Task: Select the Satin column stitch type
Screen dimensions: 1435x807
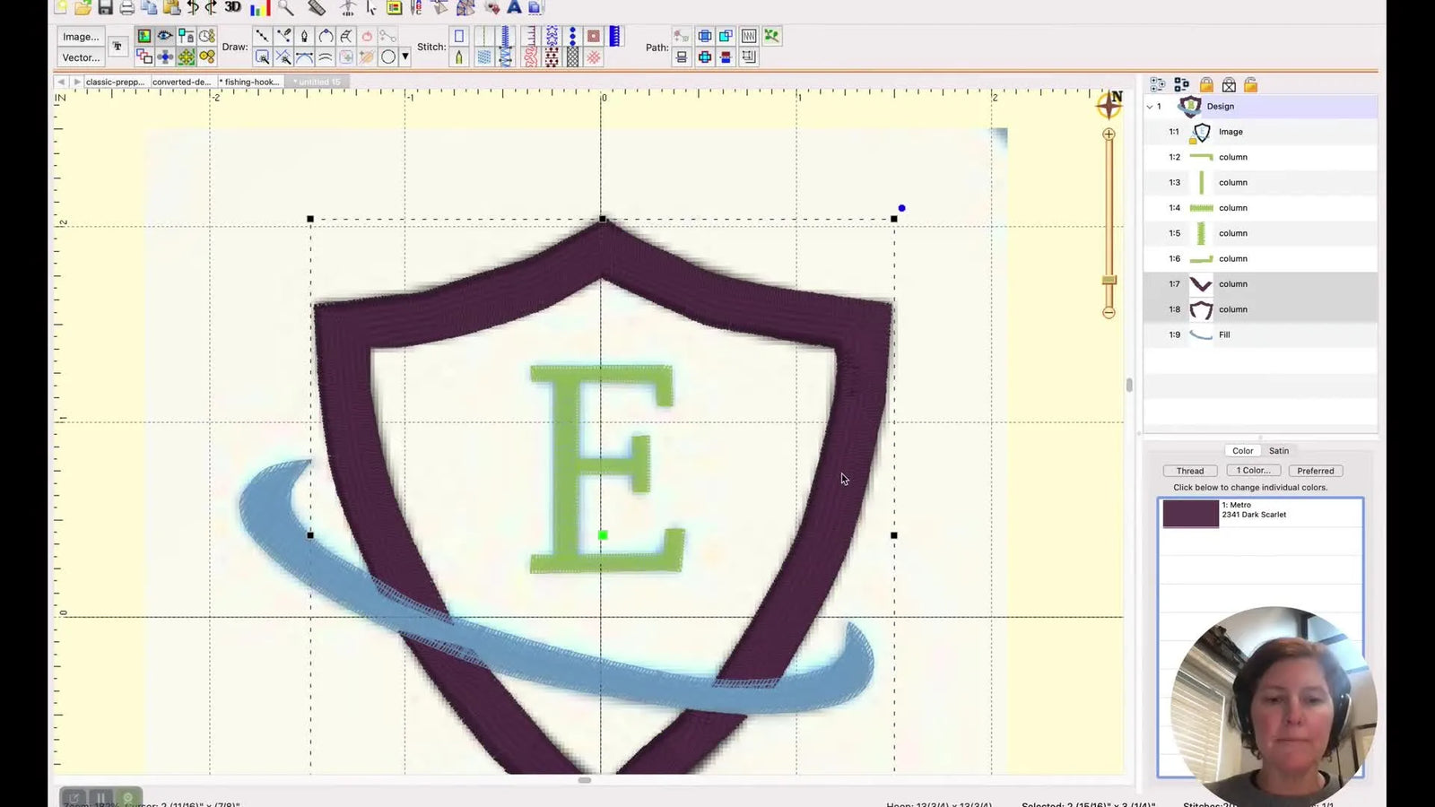Action: point(505,36)
